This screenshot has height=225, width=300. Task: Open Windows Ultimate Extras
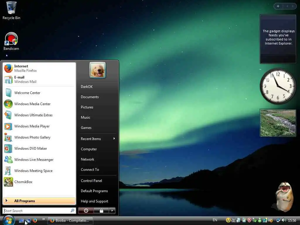point(39,115)
